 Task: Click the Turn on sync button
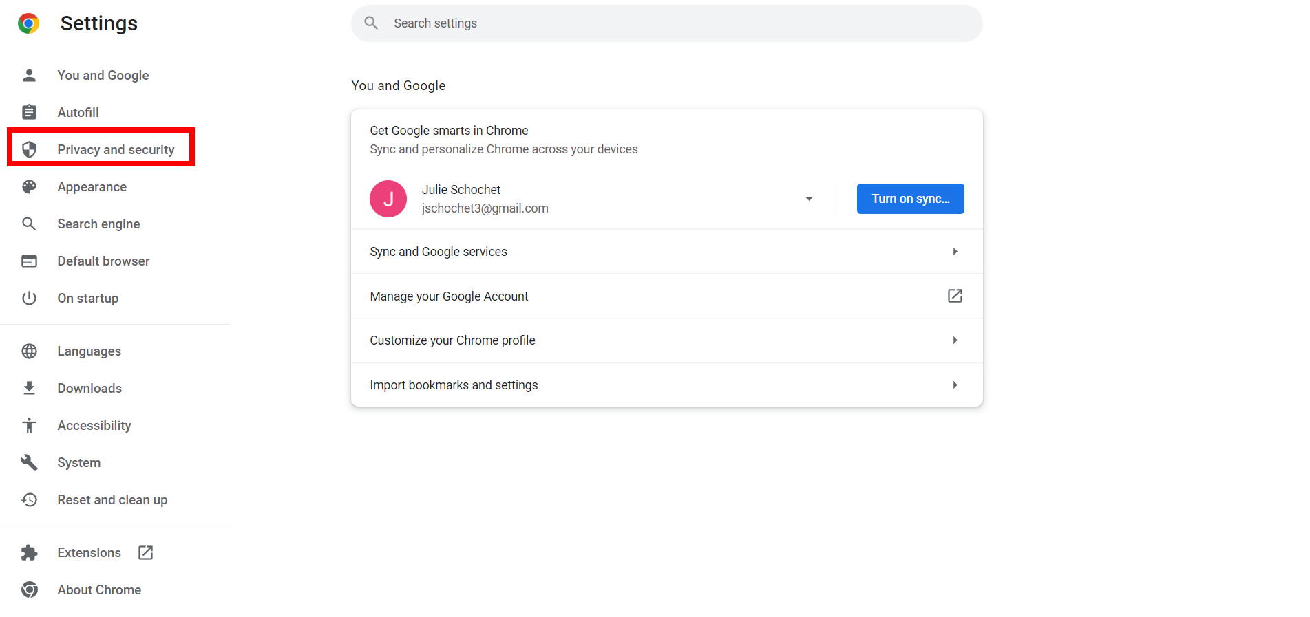[x=910, y=199]
